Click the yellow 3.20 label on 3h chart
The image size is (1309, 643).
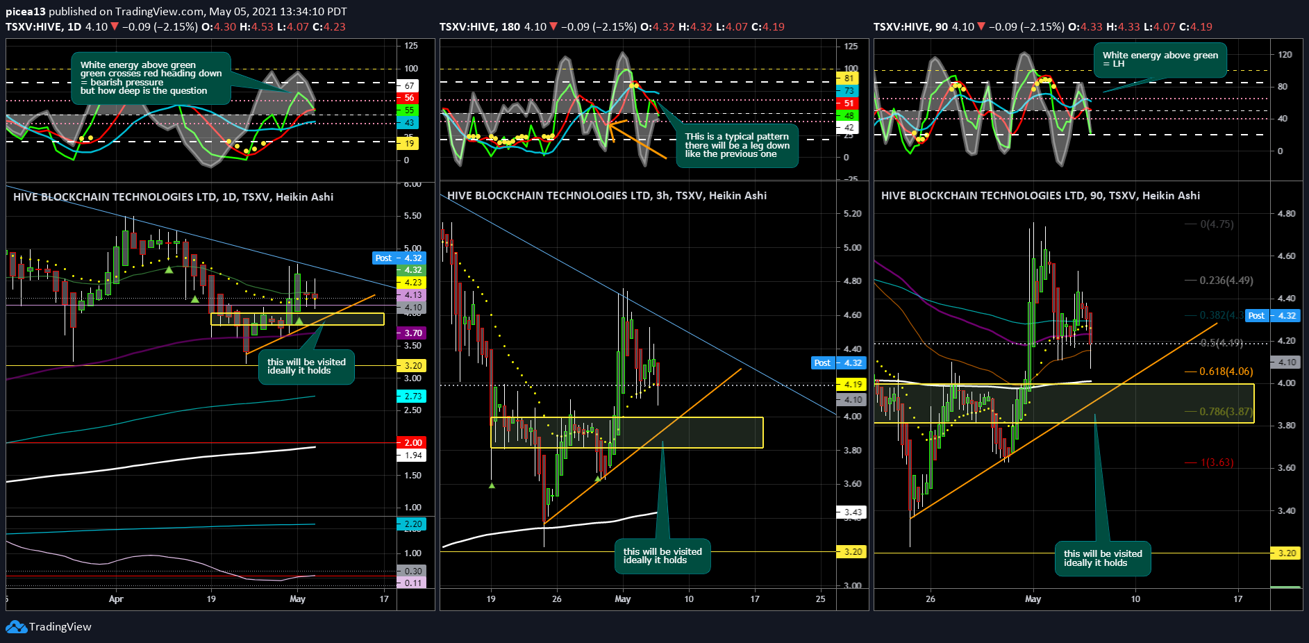[851, 552]
